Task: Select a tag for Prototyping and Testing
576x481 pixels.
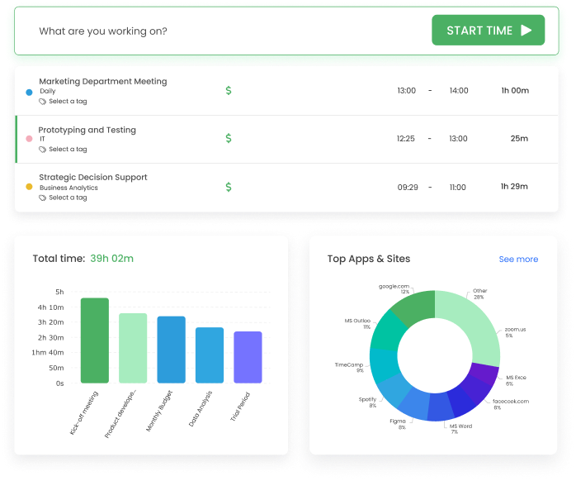Action: point(67,150)
